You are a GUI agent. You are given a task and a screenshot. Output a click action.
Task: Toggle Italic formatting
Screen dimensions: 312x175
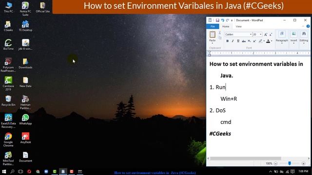[x=233, y=41]
